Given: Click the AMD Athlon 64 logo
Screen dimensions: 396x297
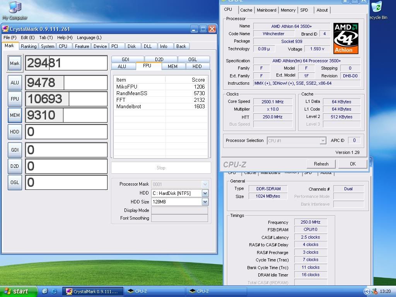Looking at the screenshot, I should click(x=346, y=38).
